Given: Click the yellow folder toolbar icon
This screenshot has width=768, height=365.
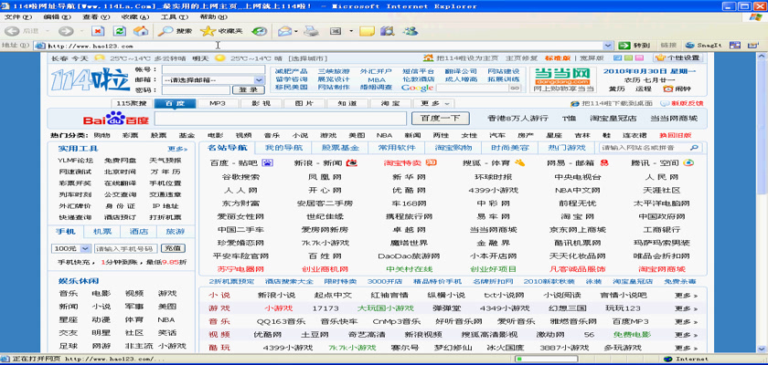Looking at the screenshot, I should pyautogui.click(x=367, y=31).
